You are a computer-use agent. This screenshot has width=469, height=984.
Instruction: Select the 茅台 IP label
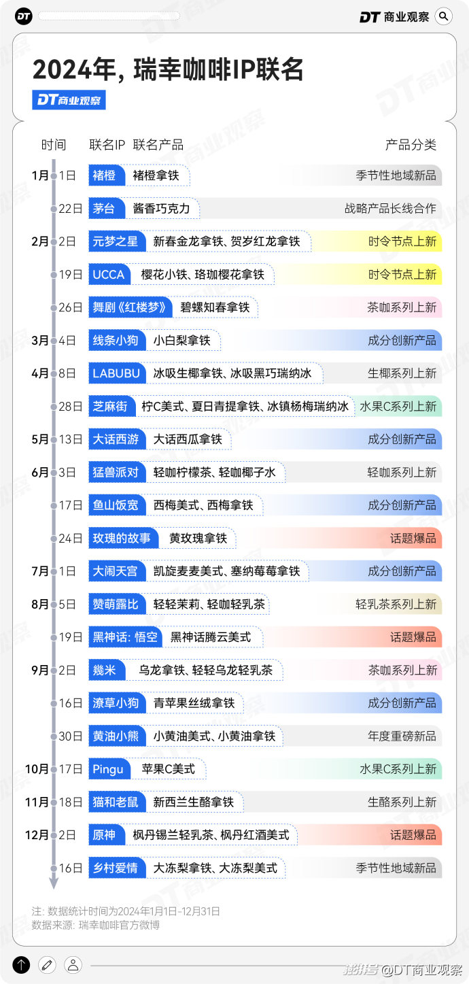point(106,208)
